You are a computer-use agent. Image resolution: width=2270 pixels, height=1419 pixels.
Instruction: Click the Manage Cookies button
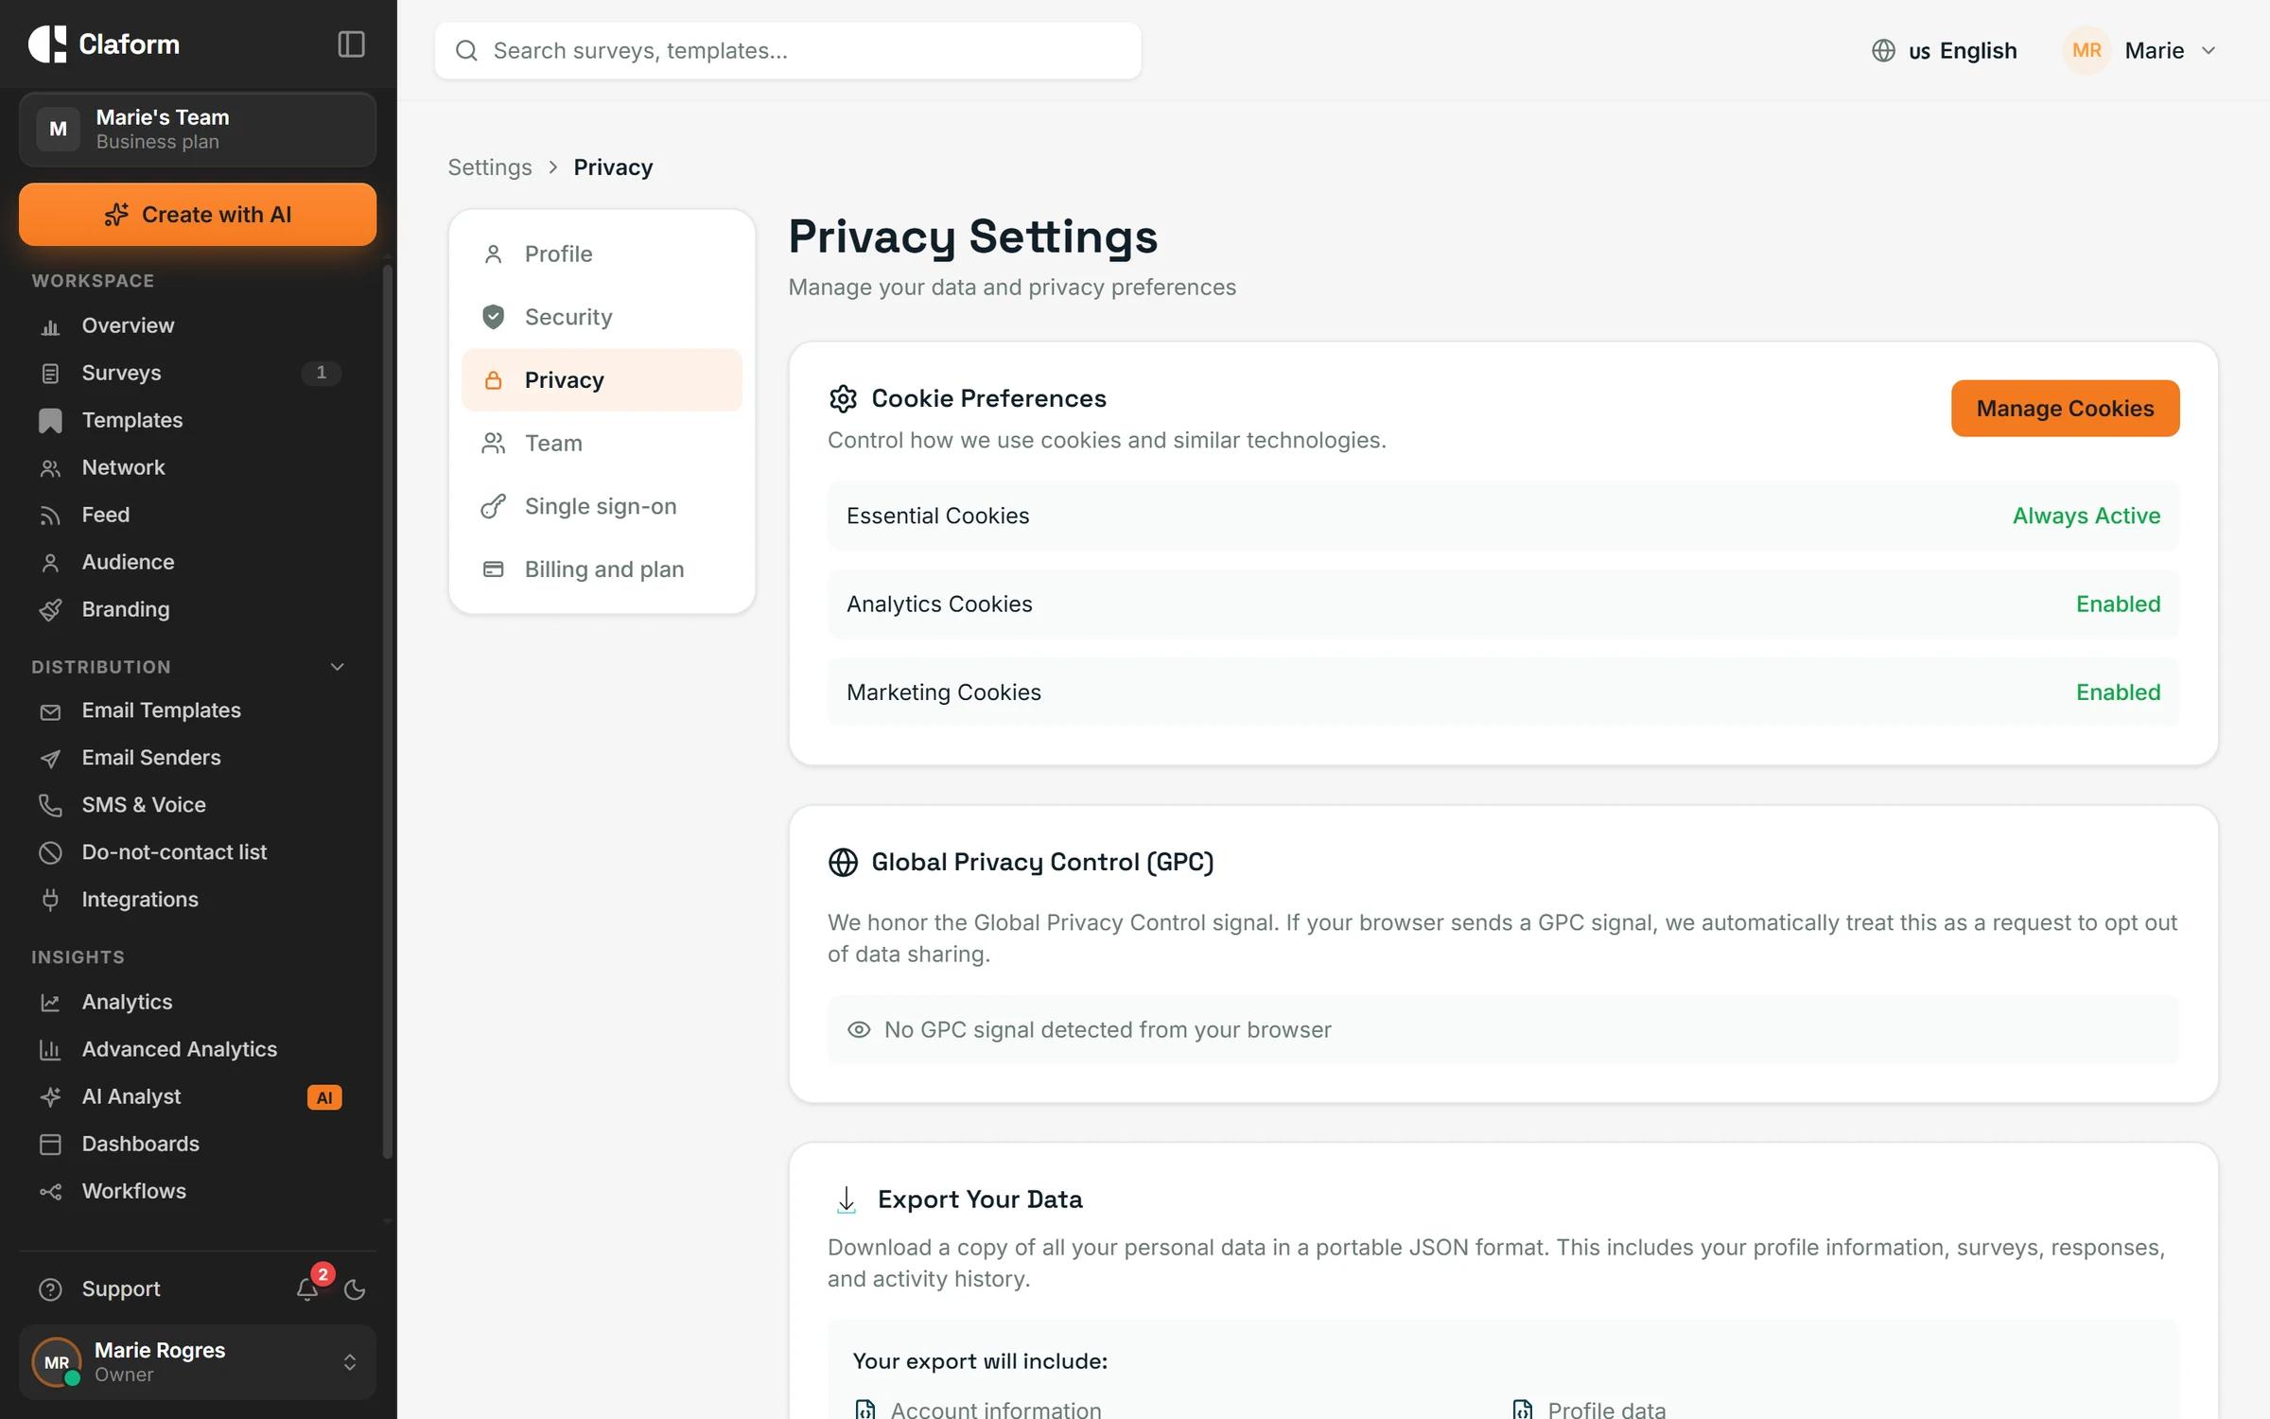coord(2065,409)
